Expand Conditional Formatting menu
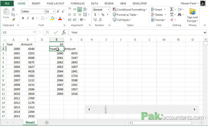The height and width of the screenshot is (126, 208). point(130,9)
